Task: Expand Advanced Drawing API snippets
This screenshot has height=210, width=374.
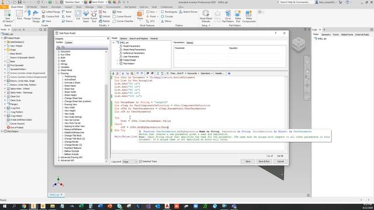Action: tap(59, 157)
